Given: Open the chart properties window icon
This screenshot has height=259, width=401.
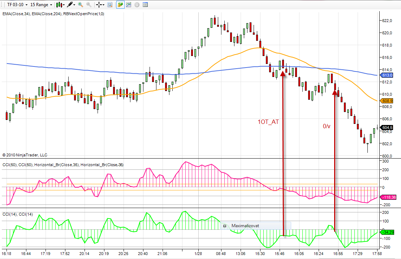Looking at the screenshot, I should click(x=145, y=5).
